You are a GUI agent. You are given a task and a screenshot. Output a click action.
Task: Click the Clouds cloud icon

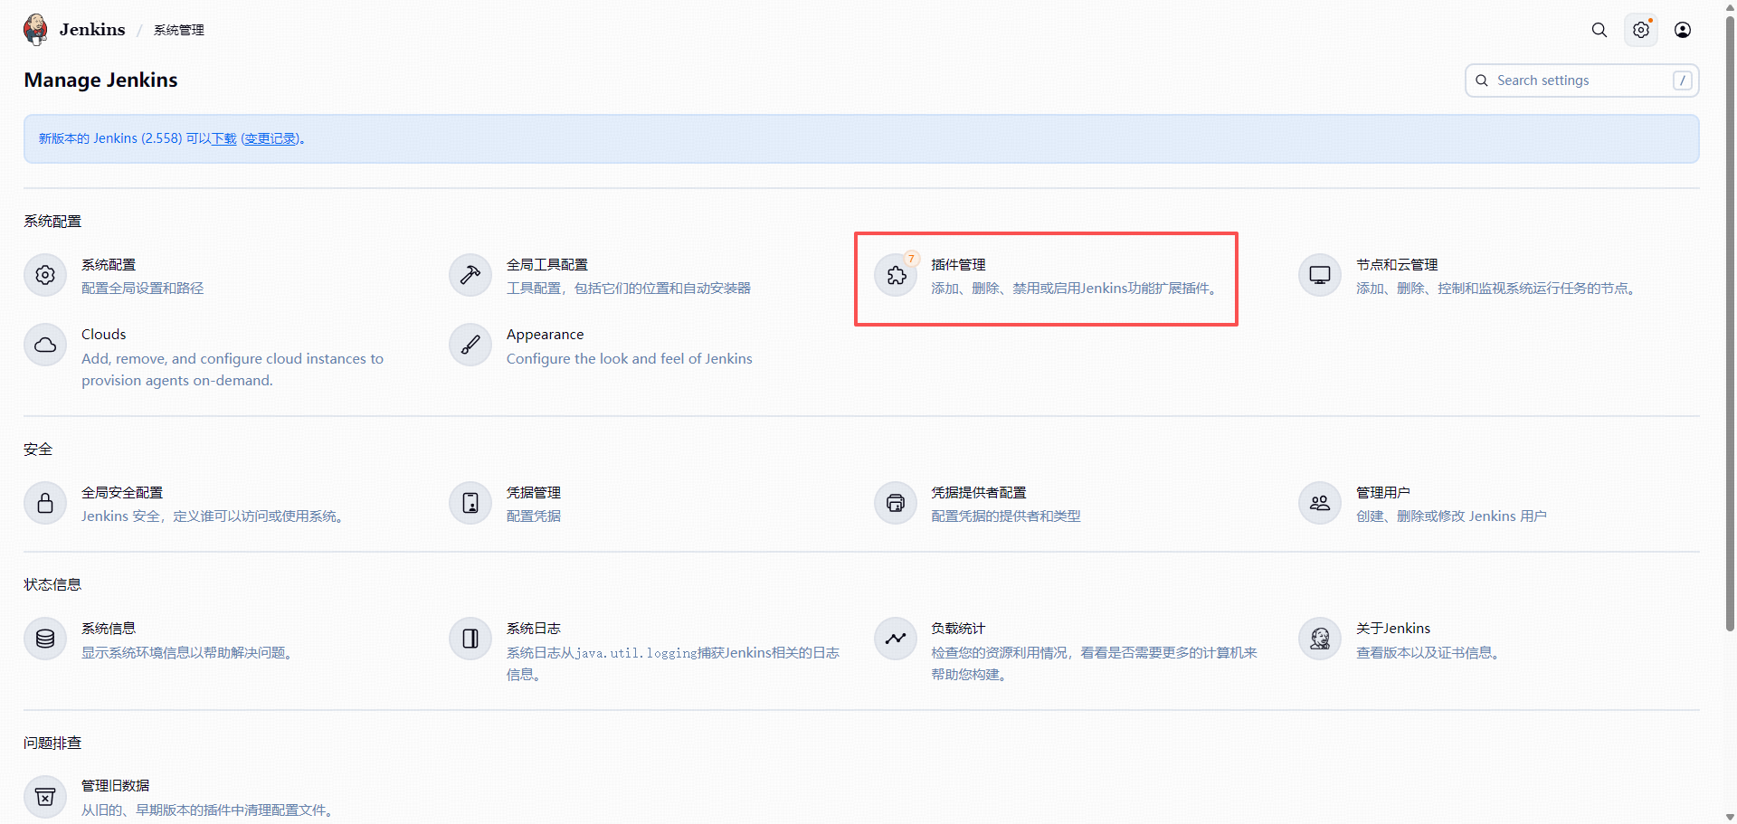45,345
